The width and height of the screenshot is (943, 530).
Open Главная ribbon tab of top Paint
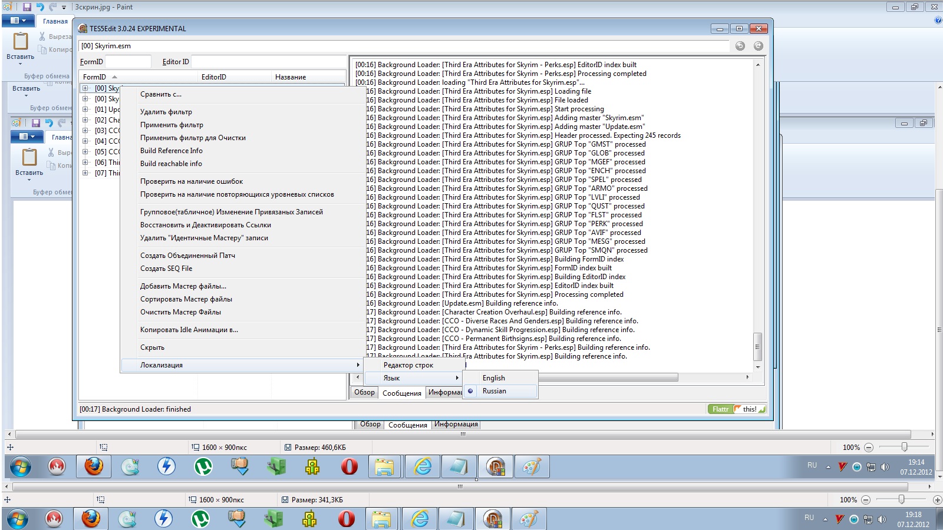pyautogui.click(x=55, y=21)
